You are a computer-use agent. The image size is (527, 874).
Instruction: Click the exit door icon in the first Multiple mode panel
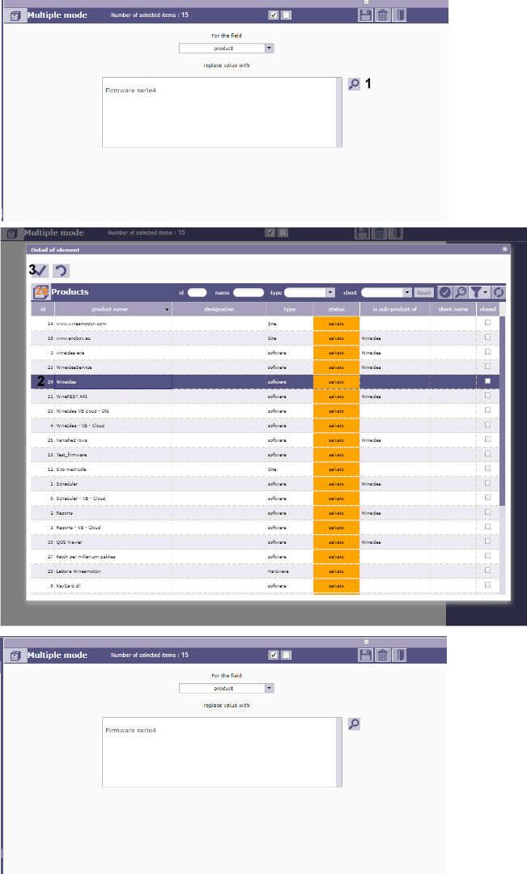pyautogui.click(x=399, y=15)
